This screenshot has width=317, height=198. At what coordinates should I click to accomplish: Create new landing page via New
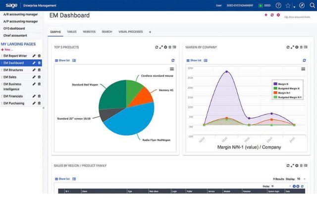7,49
